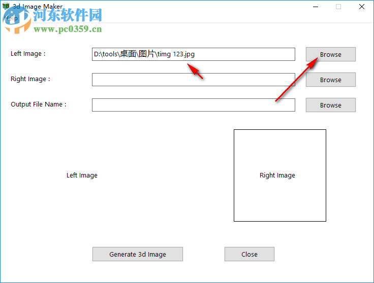
Task: Minimize the 3d Image Maker window
Action: coord(316,7)
